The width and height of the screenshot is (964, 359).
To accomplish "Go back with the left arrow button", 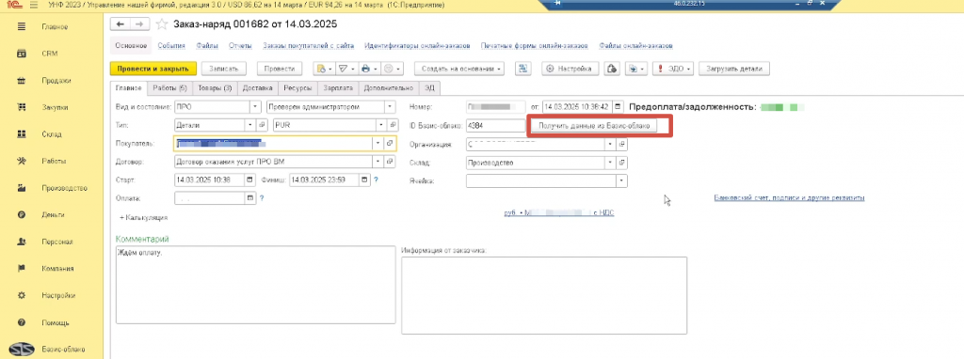I will tap(120, 23).
